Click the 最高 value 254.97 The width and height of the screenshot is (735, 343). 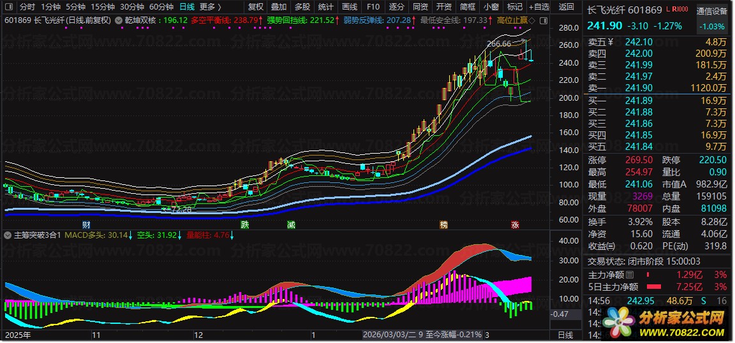639,172
